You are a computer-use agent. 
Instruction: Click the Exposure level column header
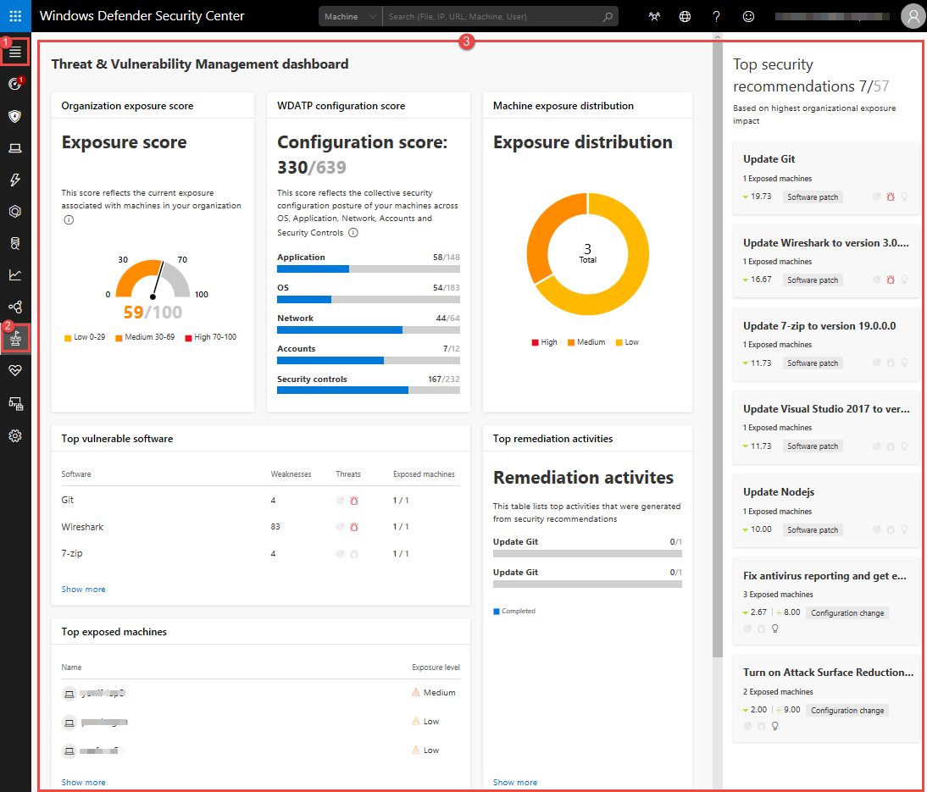click(436, 667)
